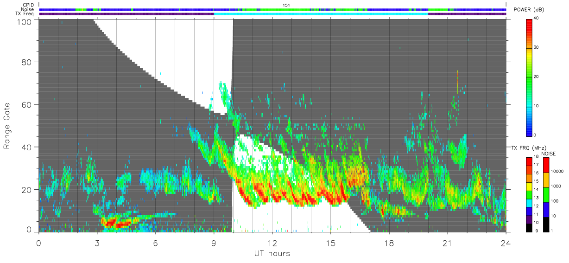Image resolution: width=569 pixels, height=263 pixels.
Task: Click UT hour tick label 6
Action: [x=155, y=243]
